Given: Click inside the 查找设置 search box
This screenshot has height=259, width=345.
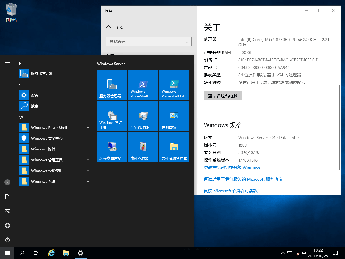Looking at the screenshot, I should coord(149,42).
